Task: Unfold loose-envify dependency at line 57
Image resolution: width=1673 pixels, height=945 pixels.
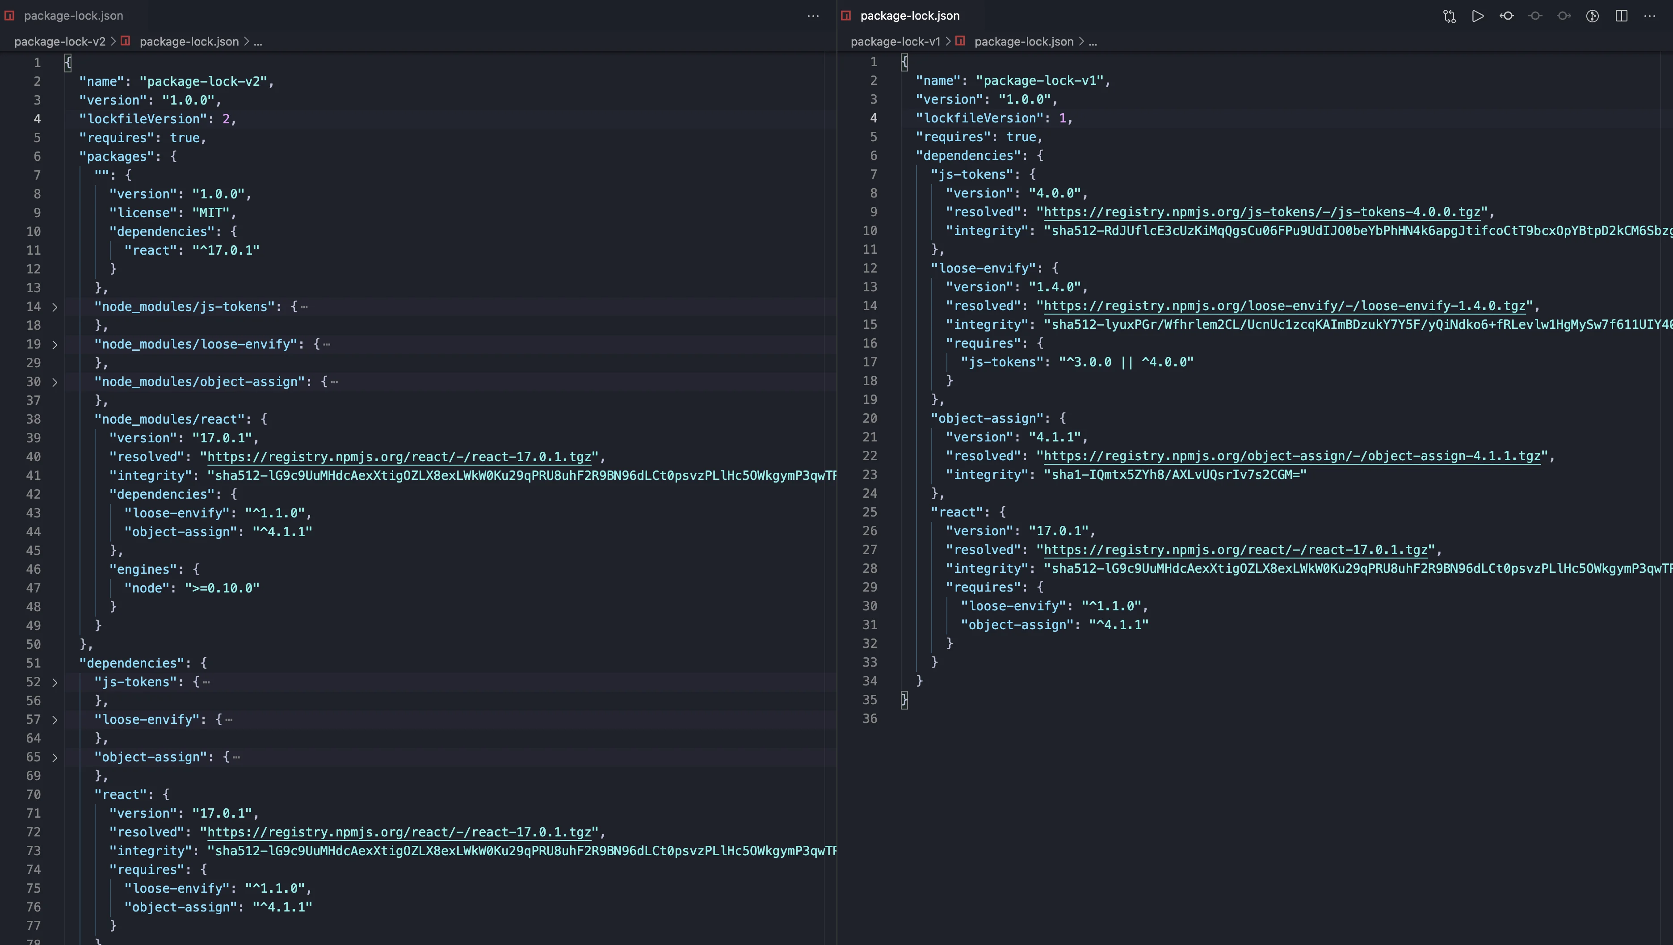Action: (x=55, y=720)
